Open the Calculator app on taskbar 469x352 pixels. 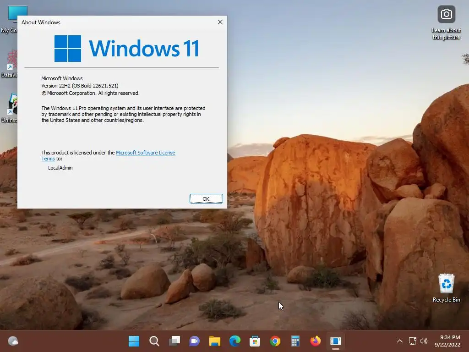[x=295, y=341]
